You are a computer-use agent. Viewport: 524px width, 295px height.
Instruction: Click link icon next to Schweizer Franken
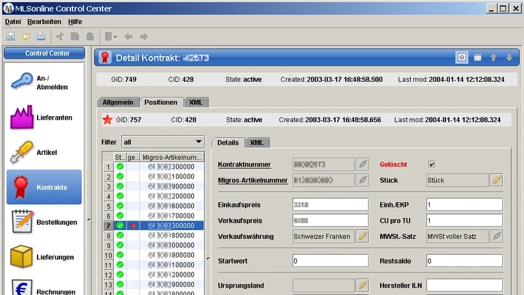click(x=362, y=236)
